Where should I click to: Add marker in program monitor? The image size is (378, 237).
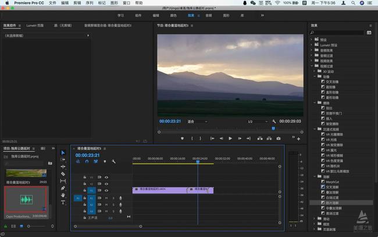tap(182, 138)
